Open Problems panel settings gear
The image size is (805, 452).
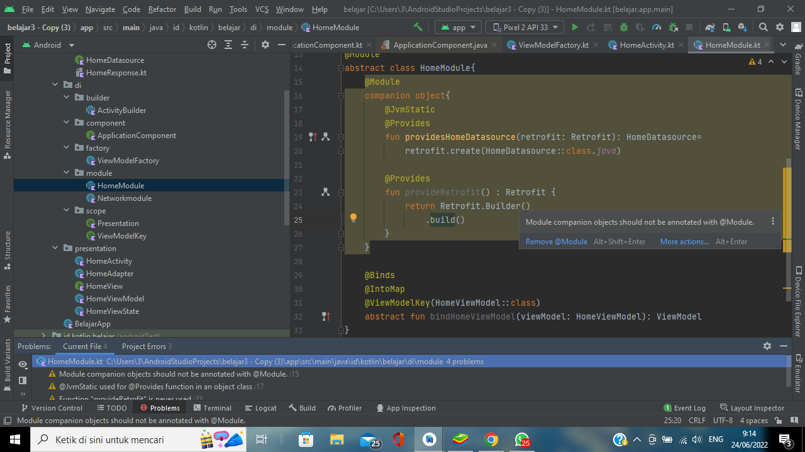[767, 346]
